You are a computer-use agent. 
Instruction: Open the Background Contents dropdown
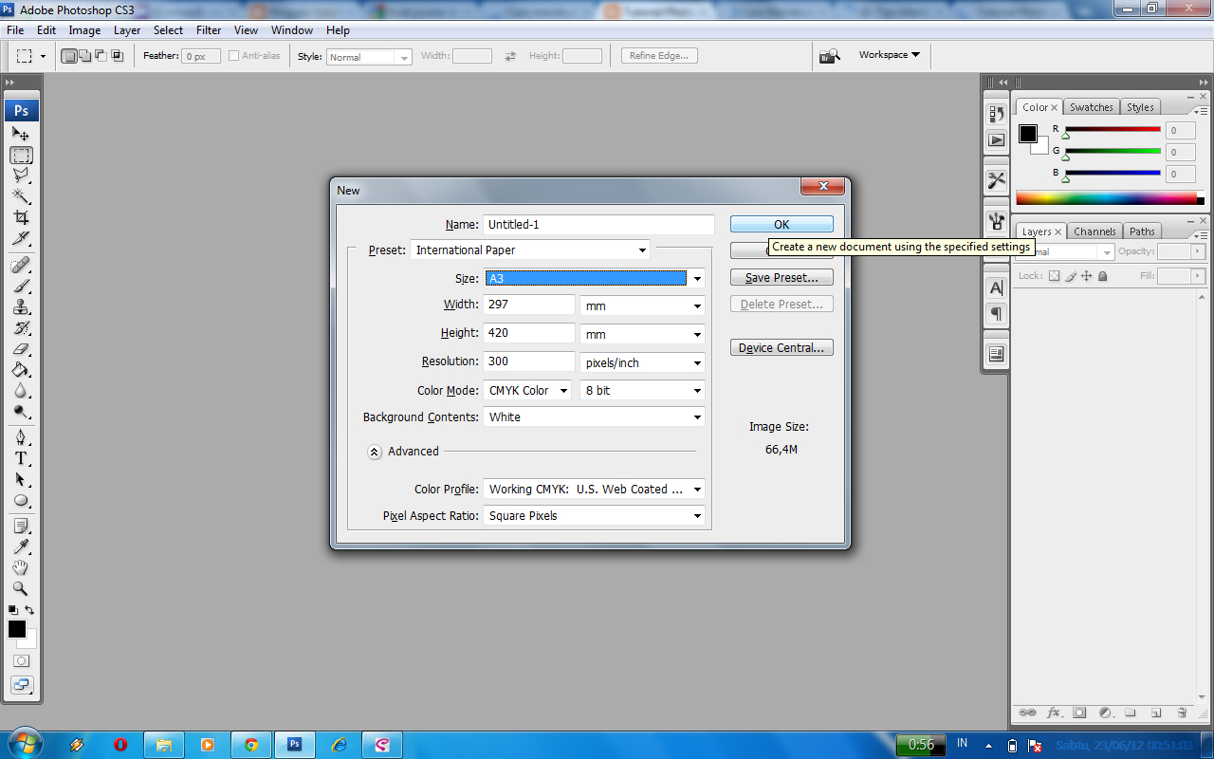pyautogui.click(x=595, y=417)
